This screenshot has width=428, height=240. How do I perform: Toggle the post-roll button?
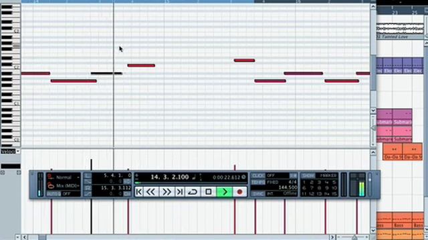(x=127, y=194)
